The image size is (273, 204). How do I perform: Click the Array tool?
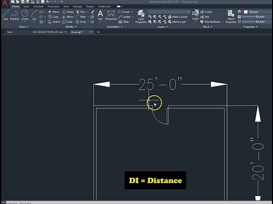point(81,22)
